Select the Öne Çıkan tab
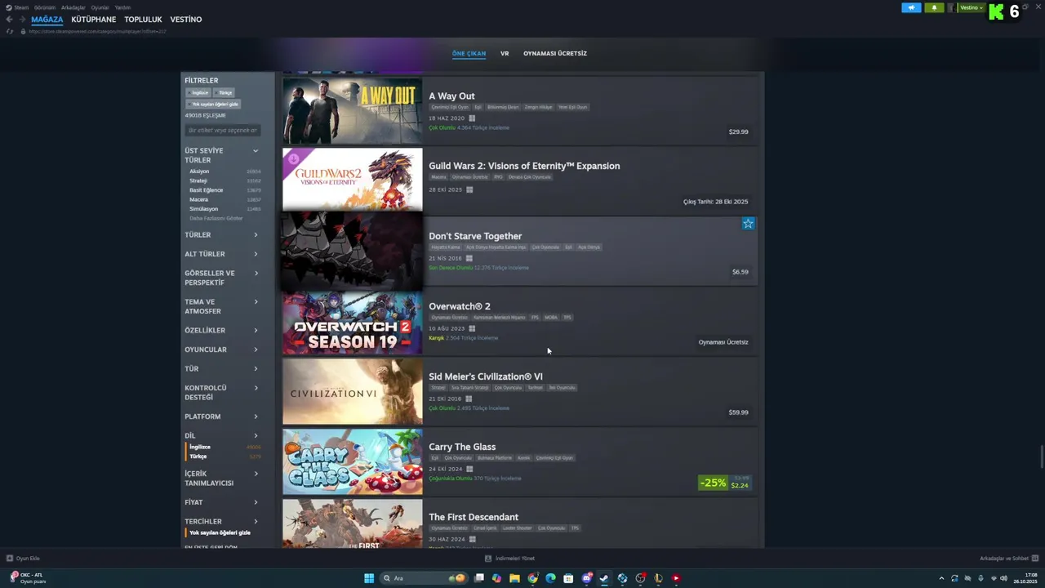Screen dimensions: 1045x588 click(x=469, y=53)
